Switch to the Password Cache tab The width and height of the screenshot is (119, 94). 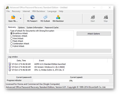pyautogui.click(x=51, y=27)
